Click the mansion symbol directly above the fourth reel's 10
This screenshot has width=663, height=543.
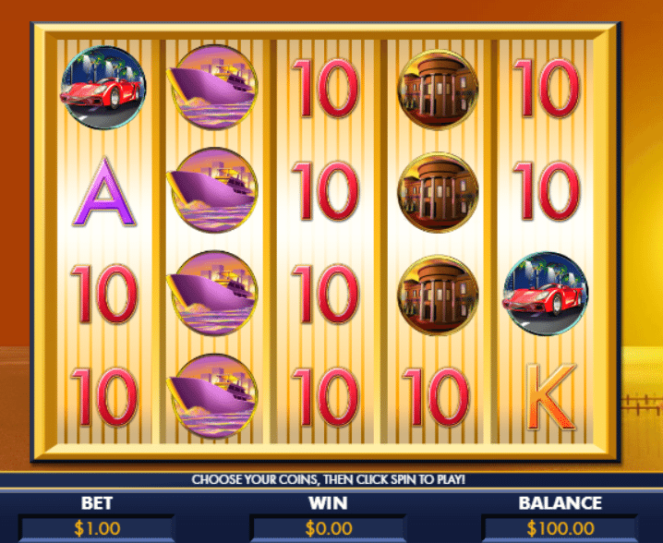438,295
